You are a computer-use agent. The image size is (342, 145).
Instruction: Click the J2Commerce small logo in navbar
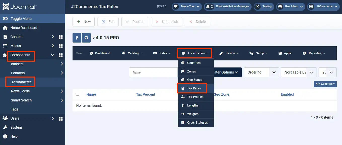coord(79,53)
